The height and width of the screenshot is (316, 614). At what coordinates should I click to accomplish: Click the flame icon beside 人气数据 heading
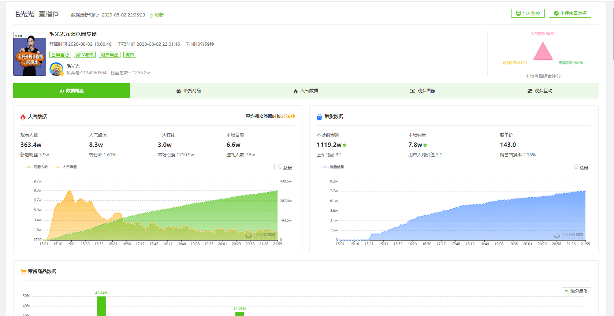click(x=23, y=117)
